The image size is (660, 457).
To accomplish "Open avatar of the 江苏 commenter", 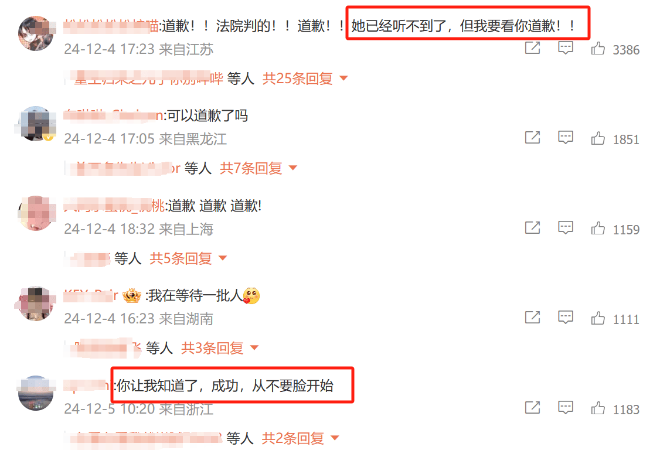I will pos(36,33).
